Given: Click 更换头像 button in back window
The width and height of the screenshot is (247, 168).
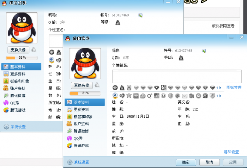Looking at the screenshot, I should (18, 50).
